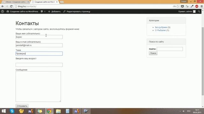The width and height of the screenshot is (204, 114).
Task: Focus the 'Ваш e-mail' input field
Action: click(x=39, y=45)
